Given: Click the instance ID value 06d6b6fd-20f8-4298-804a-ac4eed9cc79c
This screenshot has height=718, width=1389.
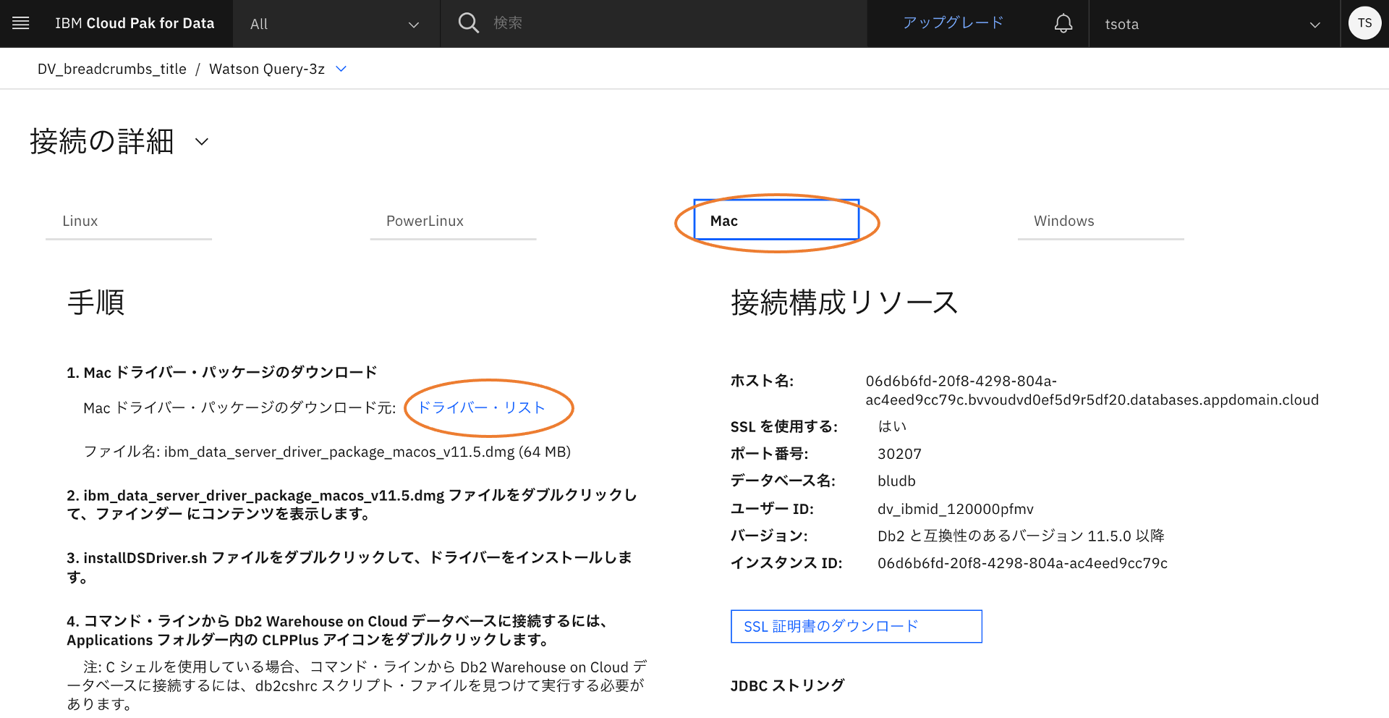Looking at the screenshot, I should (x=1022, y=563).
